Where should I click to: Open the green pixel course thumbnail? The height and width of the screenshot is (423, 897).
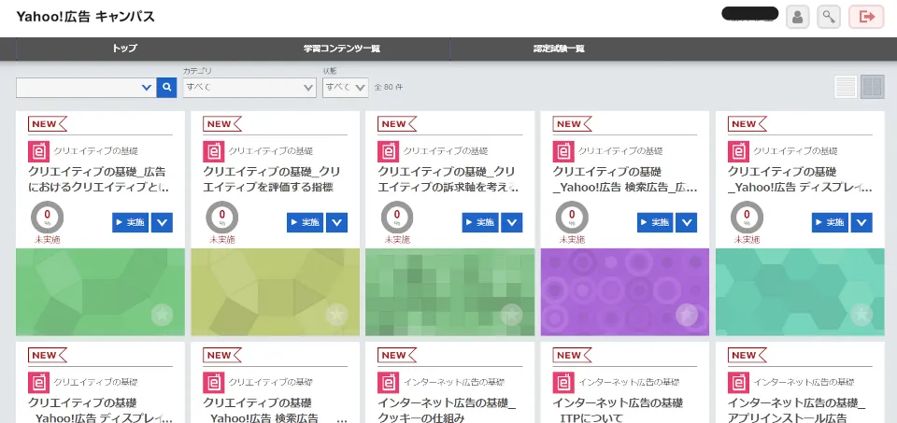pyautogui.click(x=449, y=292)
